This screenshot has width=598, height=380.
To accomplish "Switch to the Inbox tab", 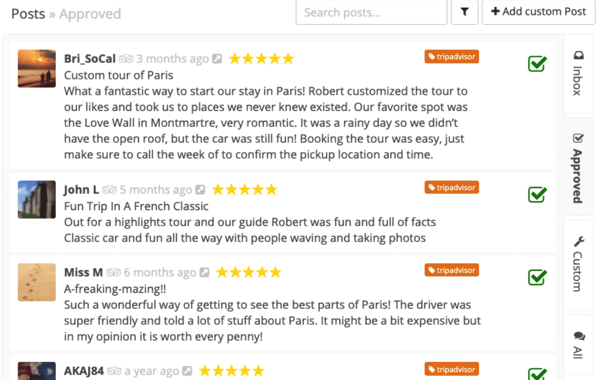I will (x=578, y=72).
